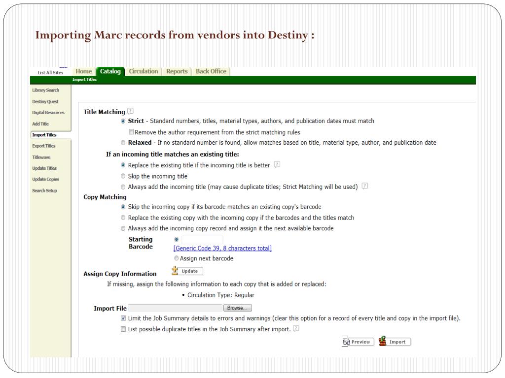
Task: Open Search Setup in sidebar
Action: pyautogui.click(x=44, y=190)
